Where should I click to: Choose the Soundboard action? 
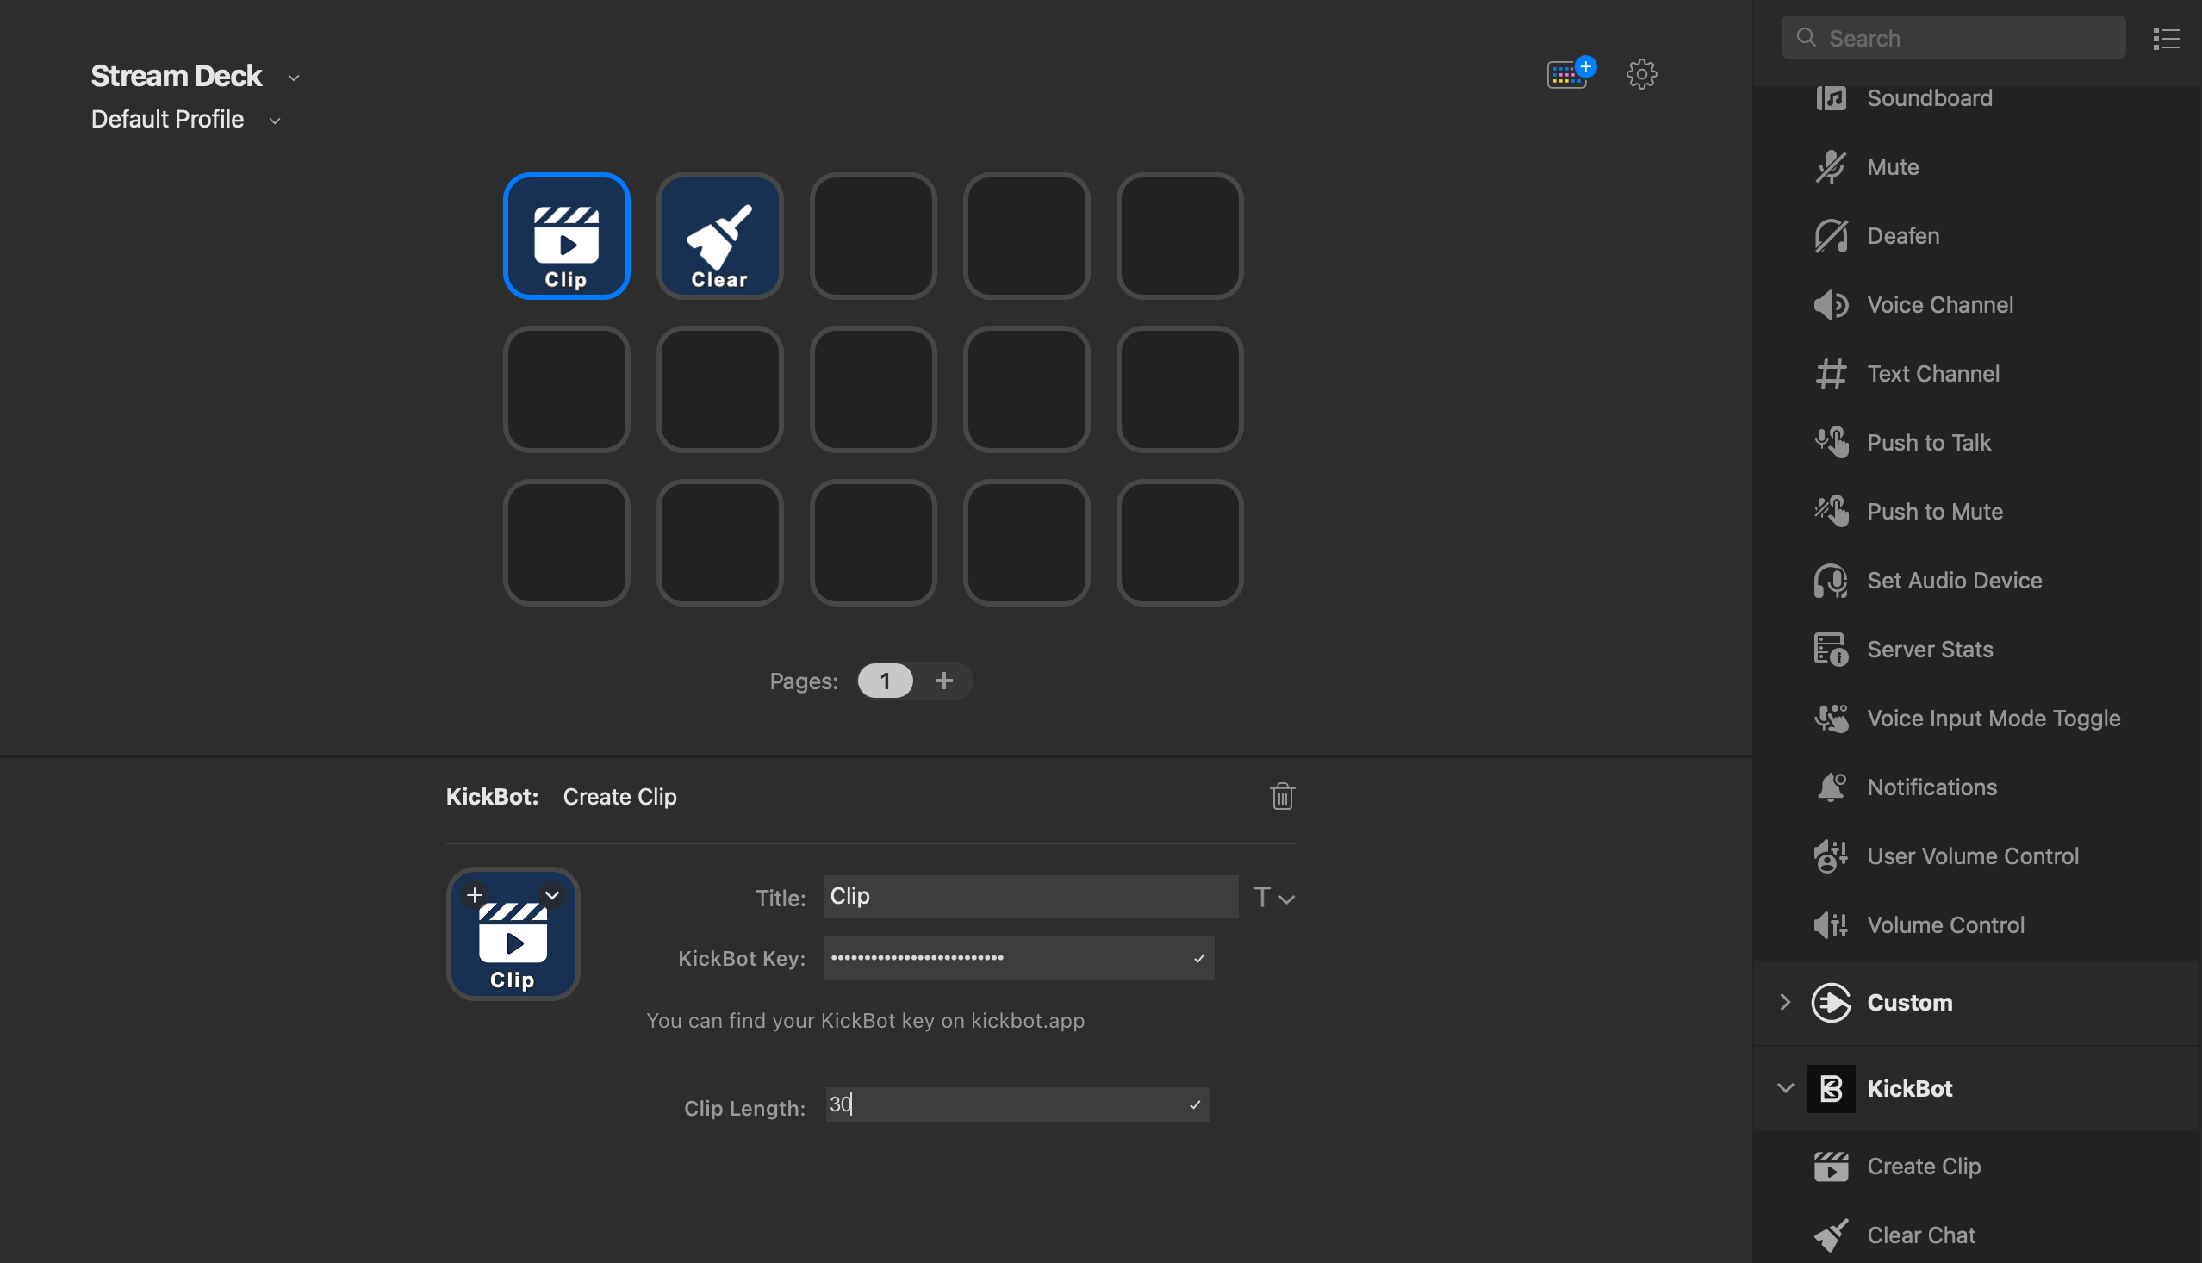pyautogui.click(x=1929, y=98)
